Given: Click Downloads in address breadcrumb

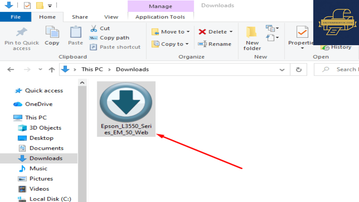Looking at the screenshot, I should click(132, 69).
